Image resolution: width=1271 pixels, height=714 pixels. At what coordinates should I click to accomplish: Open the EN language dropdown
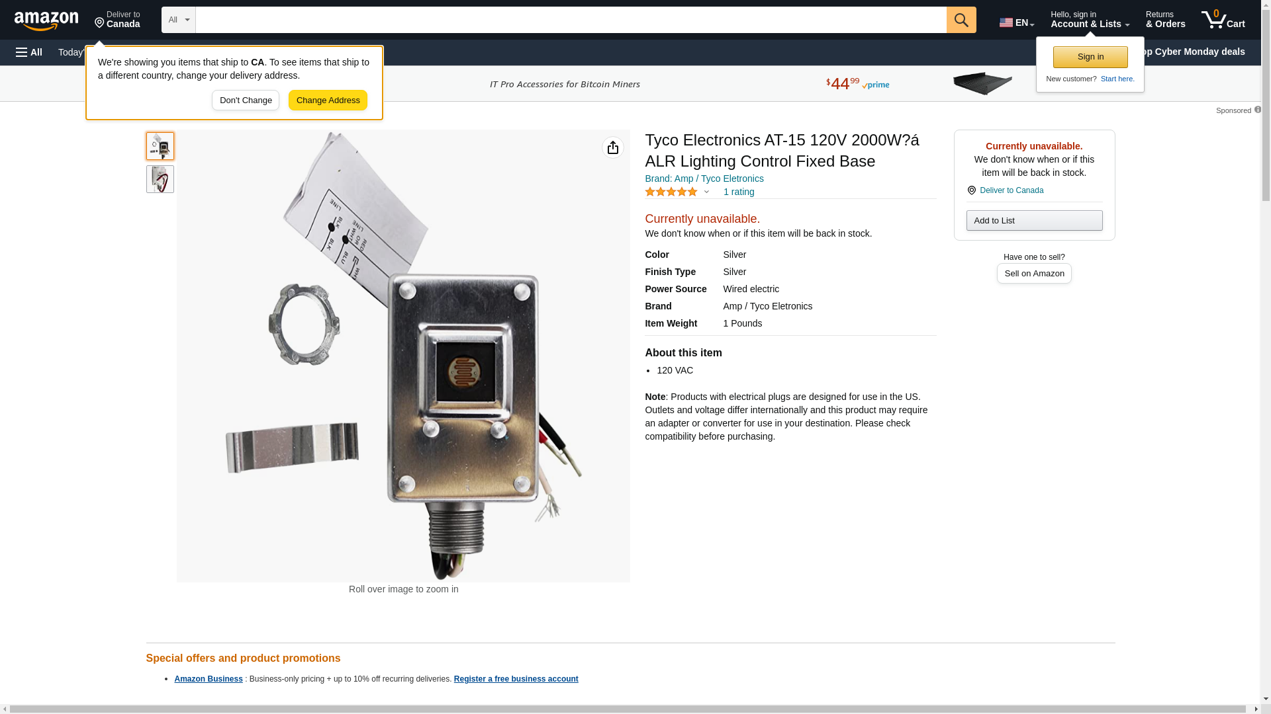point(1016,22)
